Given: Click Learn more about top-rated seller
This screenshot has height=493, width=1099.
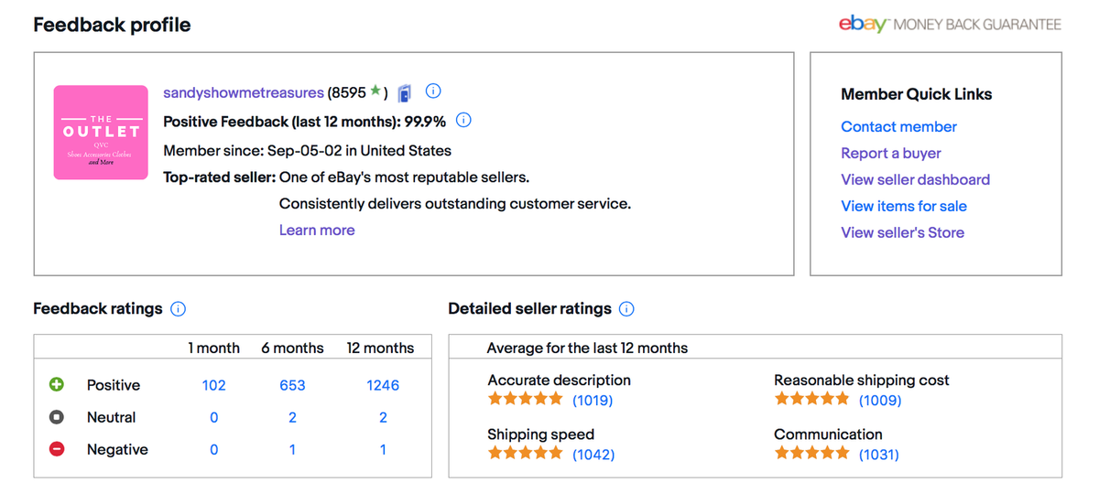Looking at the screenshot, I should pyautogui.click(x=317, y=230).
